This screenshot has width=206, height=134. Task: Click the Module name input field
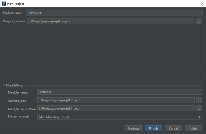click(120, 92)
